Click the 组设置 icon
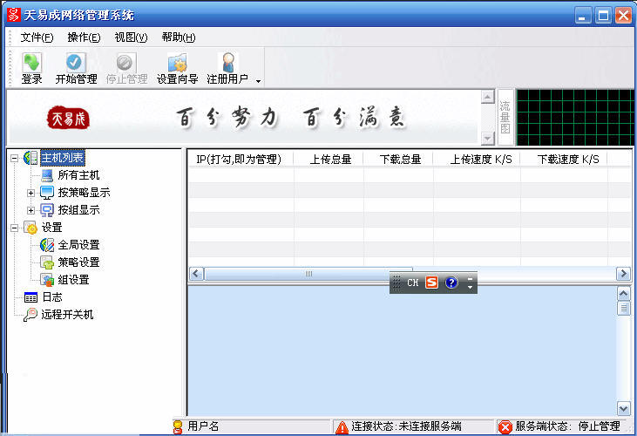The height and width of the screenshot is (436, 637). 47,280
